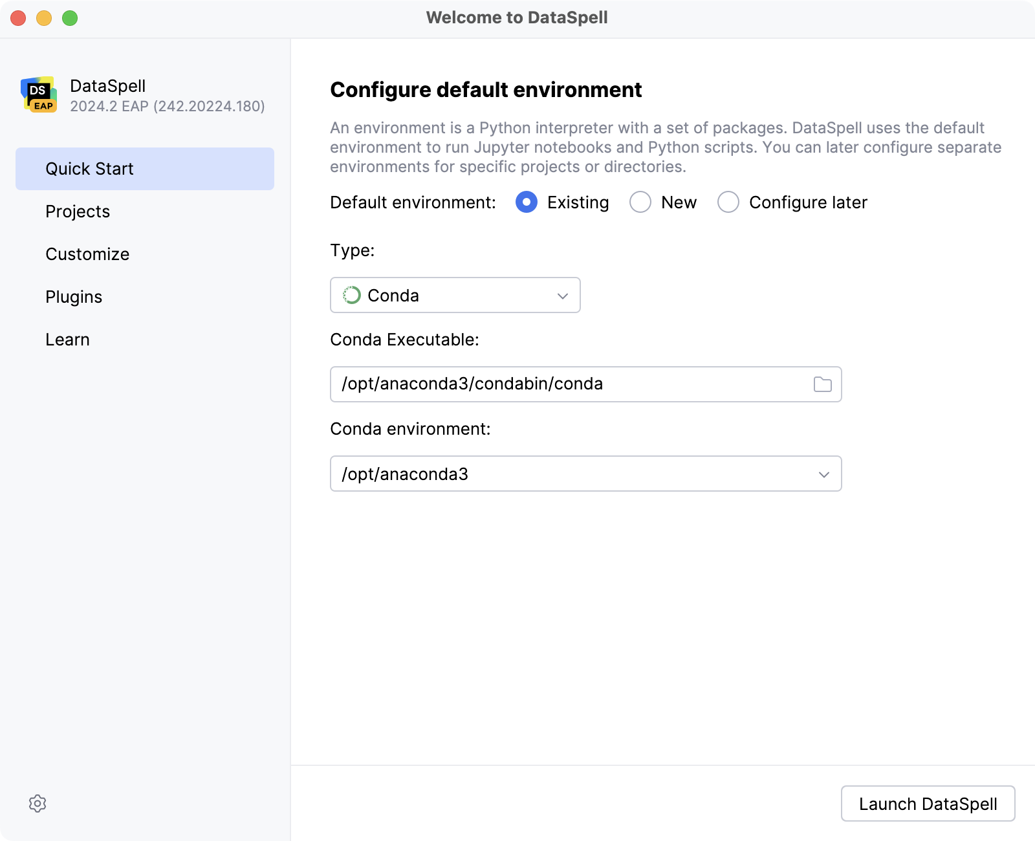Maximize window with green button
This screenshot has height=841, width=1035.
[70, 18]
